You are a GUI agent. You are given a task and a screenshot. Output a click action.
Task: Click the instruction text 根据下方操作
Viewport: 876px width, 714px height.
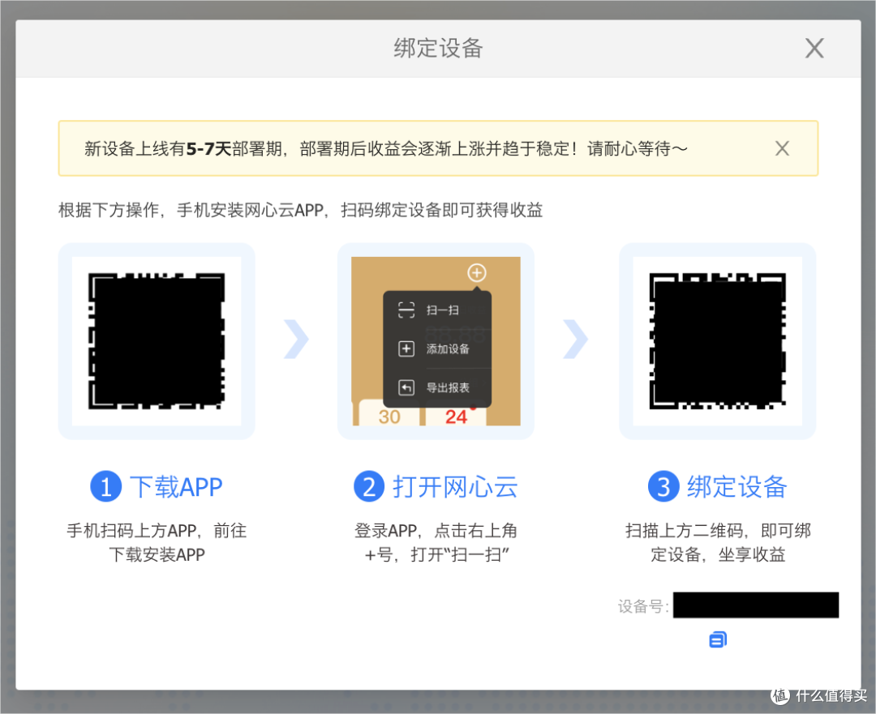pyautogui.click(x=301, y=211)
